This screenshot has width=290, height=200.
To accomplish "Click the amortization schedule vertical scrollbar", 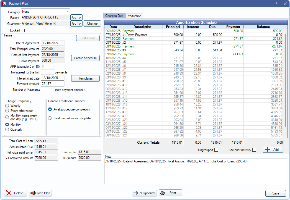I will pos(285,83).
